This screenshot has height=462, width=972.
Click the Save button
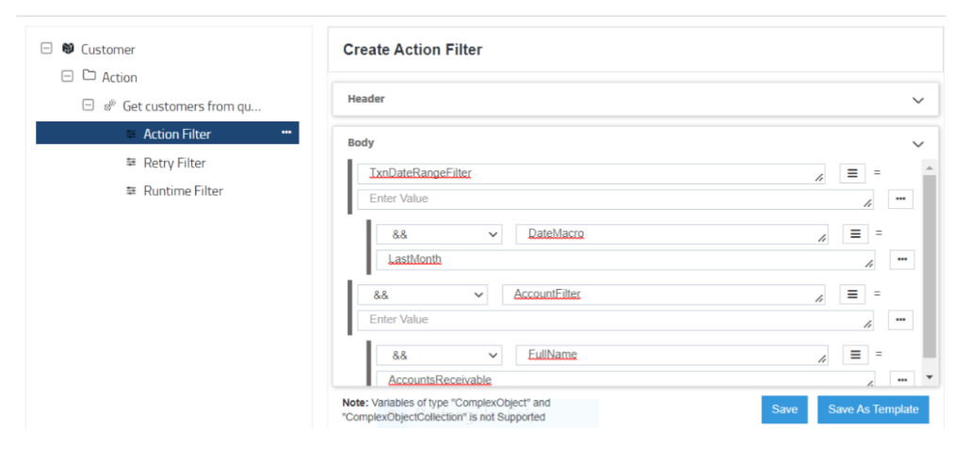[x=785, y=409]
